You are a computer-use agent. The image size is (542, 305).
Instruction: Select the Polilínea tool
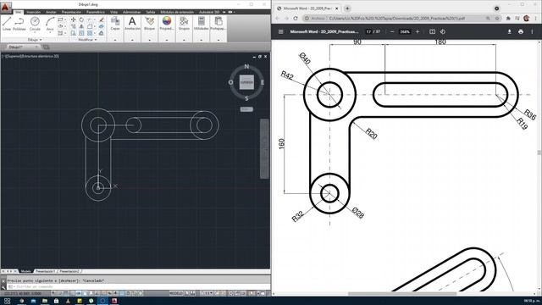pos(19,24)
